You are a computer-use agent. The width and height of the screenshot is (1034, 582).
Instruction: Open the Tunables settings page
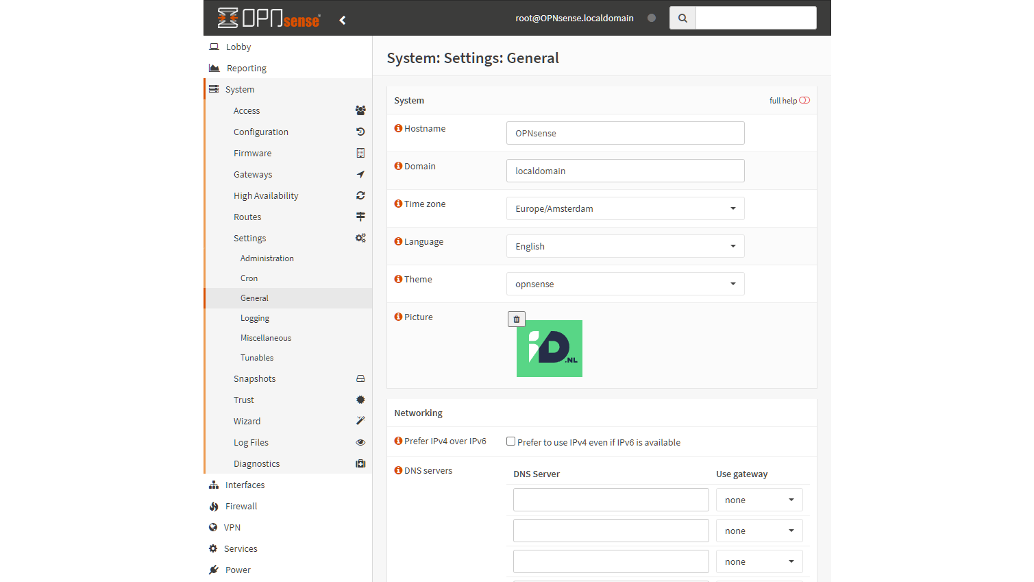(288, 358)
